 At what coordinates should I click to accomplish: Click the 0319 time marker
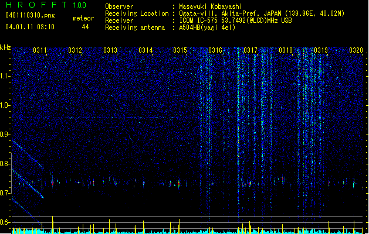pyautogui.click(x=321, y=50)
